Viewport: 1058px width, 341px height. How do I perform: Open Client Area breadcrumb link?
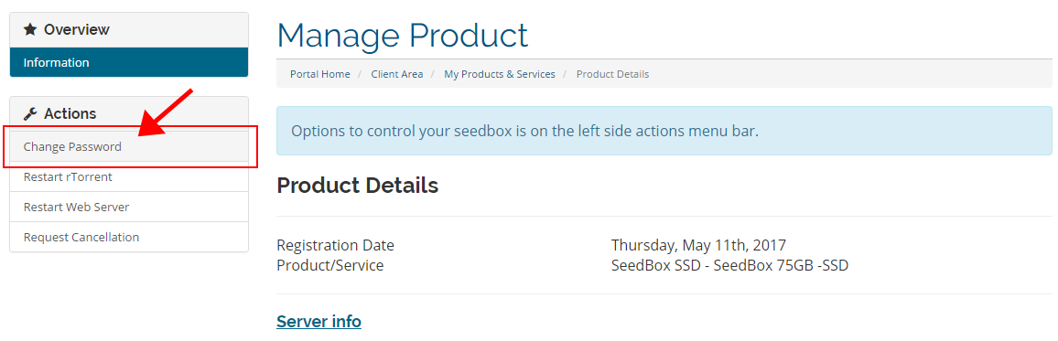tap(397, 74)
